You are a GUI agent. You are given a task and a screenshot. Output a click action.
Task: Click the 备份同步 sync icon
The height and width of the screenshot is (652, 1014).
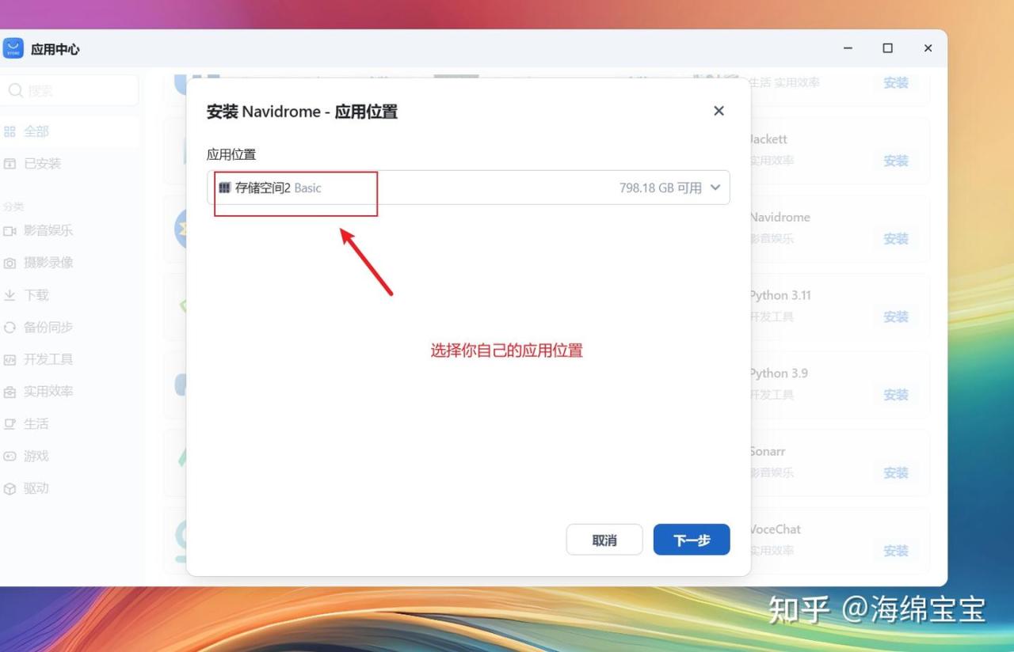pyautogui.click(x=10, y=328)
